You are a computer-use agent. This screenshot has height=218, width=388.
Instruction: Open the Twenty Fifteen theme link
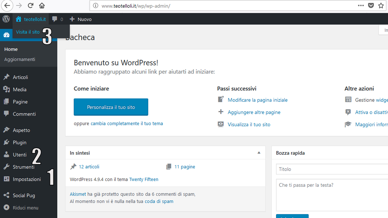click(x=144, y=179)
